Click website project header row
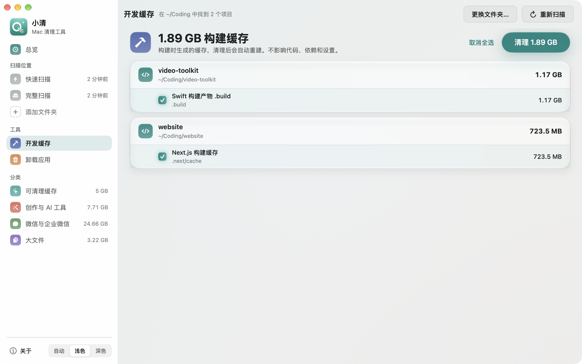The image size is (582, 364). pyautogui.click(x=350, y=131)
